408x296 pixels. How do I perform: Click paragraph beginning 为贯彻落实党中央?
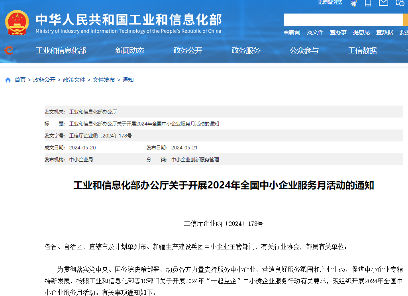pos(224,281)
